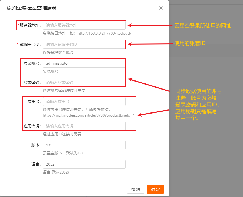The height and width of the screenshot is (197, 243).
Task: Click into the 登录密码 field
Action: coord(84,82)
